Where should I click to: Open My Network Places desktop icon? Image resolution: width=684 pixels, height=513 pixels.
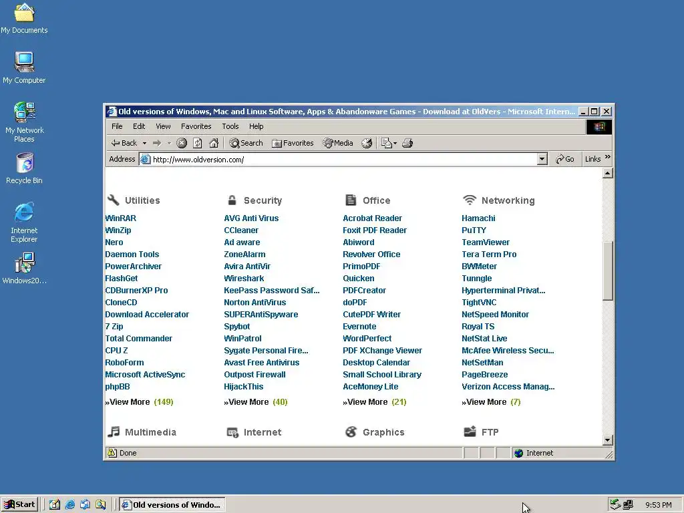24,122
